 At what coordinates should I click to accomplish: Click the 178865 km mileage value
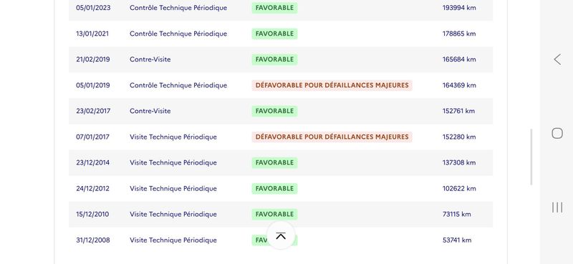point(459,34)
